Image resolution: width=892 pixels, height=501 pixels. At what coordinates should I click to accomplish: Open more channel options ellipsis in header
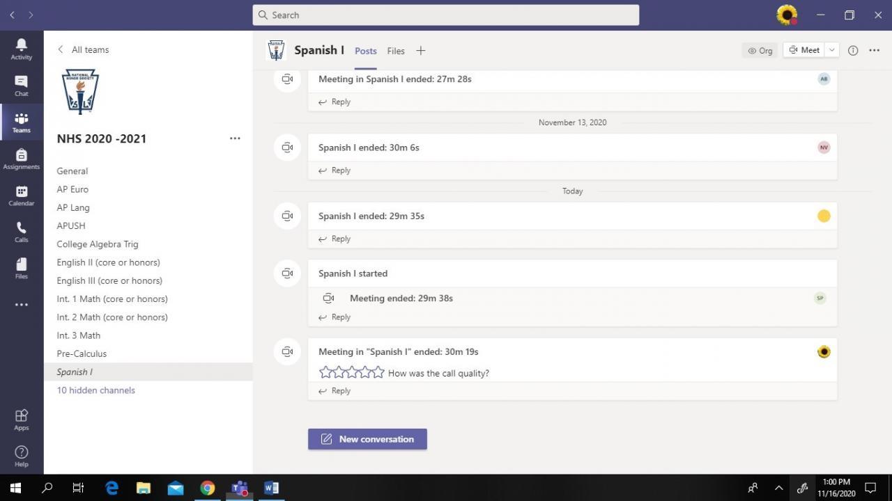click(x=875, y=50)
